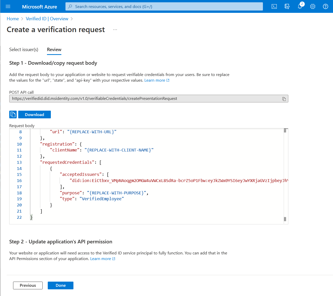The height and width of the screenshot is (296, 333).
Task: Open the Azure portal hamburger menu
Action: click(x=8, y=6)
